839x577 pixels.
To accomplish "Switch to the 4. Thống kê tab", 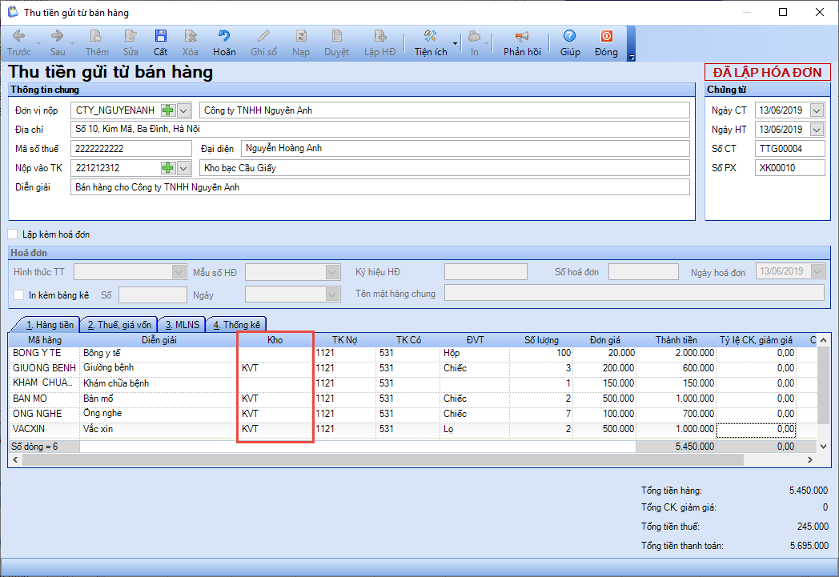I will (x=236, y=325).
